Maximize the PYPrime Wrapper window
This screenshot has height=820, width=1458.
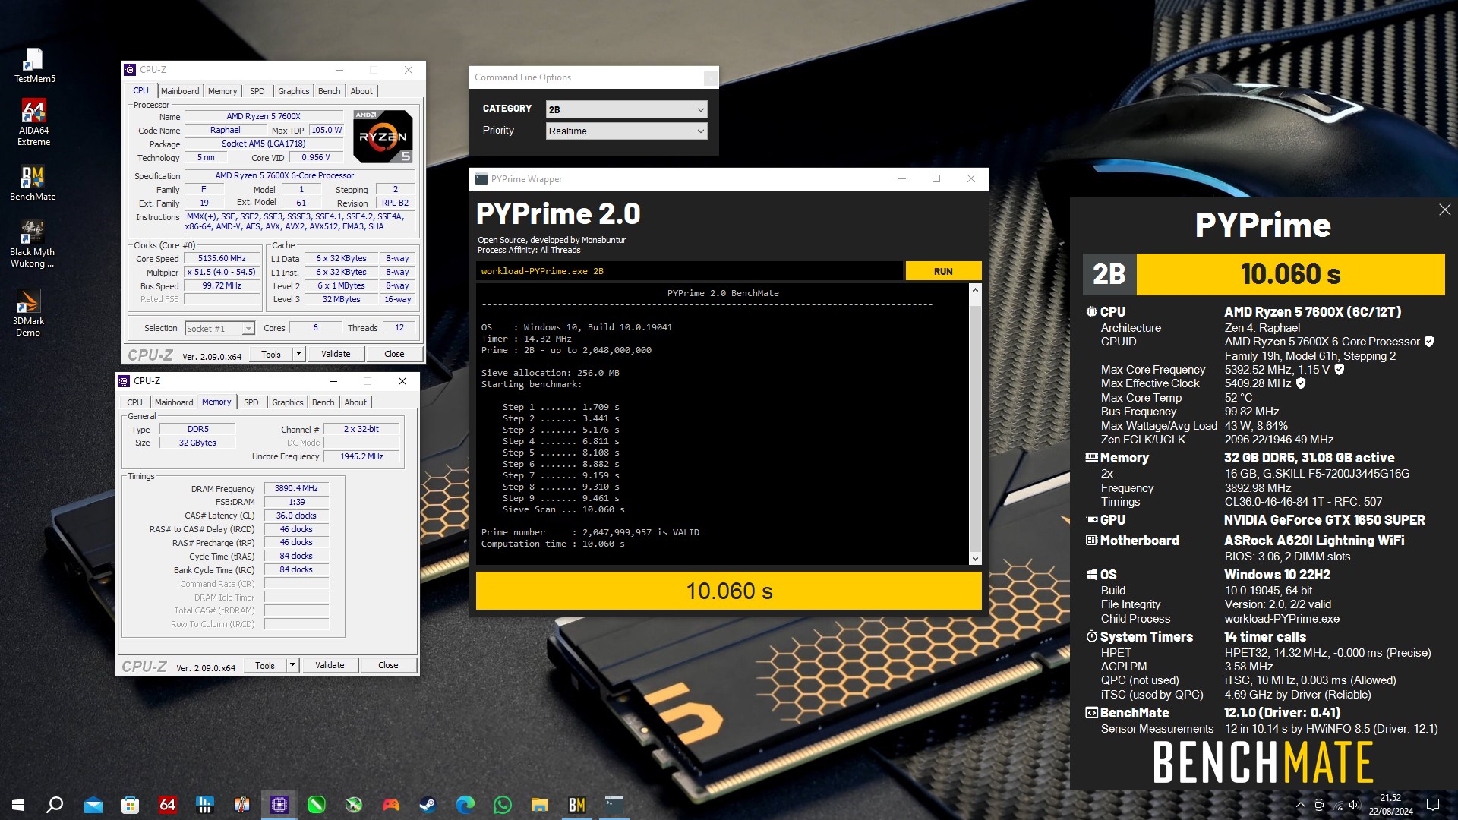[x=936, y=179]
